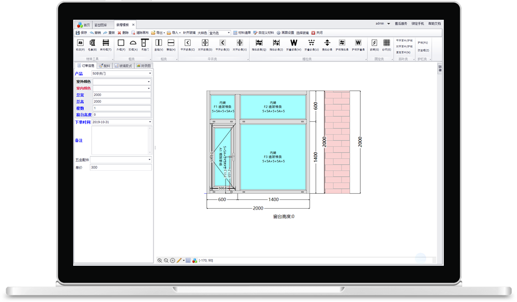Click the zoom out magnifier on the canvas bar
The height and width of the screenshot is (302, 517).
(x=166, y=260)
